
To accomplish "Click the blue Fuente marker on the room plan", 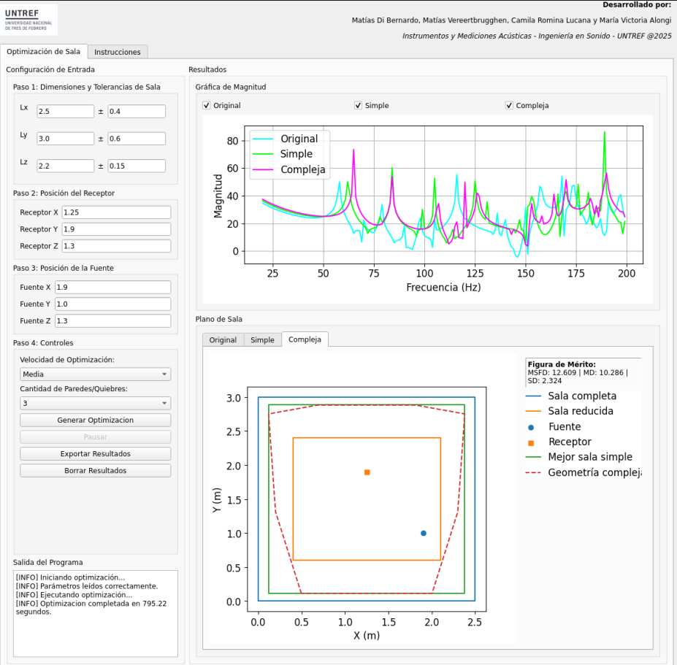I will (x=424, y=534).
